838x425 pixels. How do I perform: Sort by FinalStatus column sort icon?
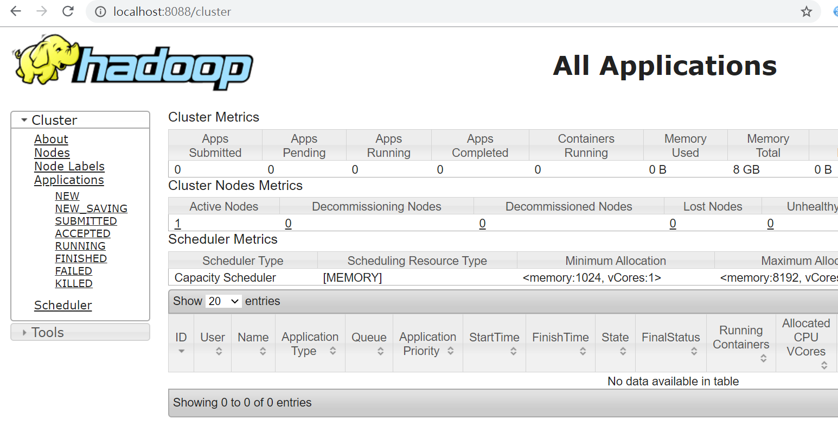[694, 351]
